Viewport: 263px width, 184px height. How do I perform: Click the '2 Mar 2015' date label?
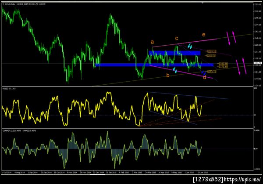pyautogui.click(x=137, y=173)
